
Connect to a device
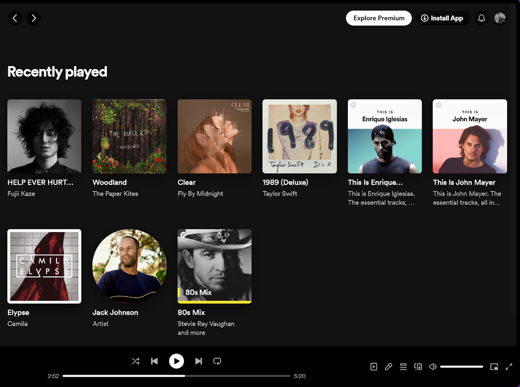click(x=418, y=366)
